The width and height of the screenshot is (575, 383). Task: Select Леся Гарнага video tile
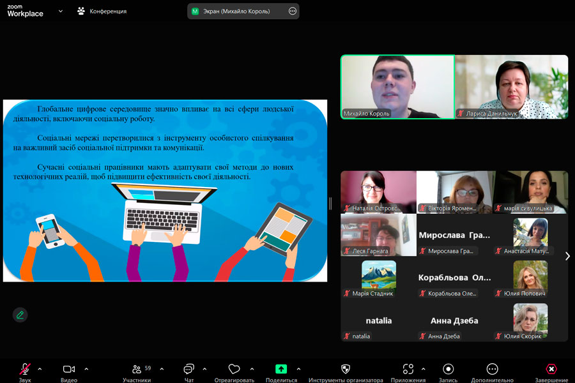(378, 234)
